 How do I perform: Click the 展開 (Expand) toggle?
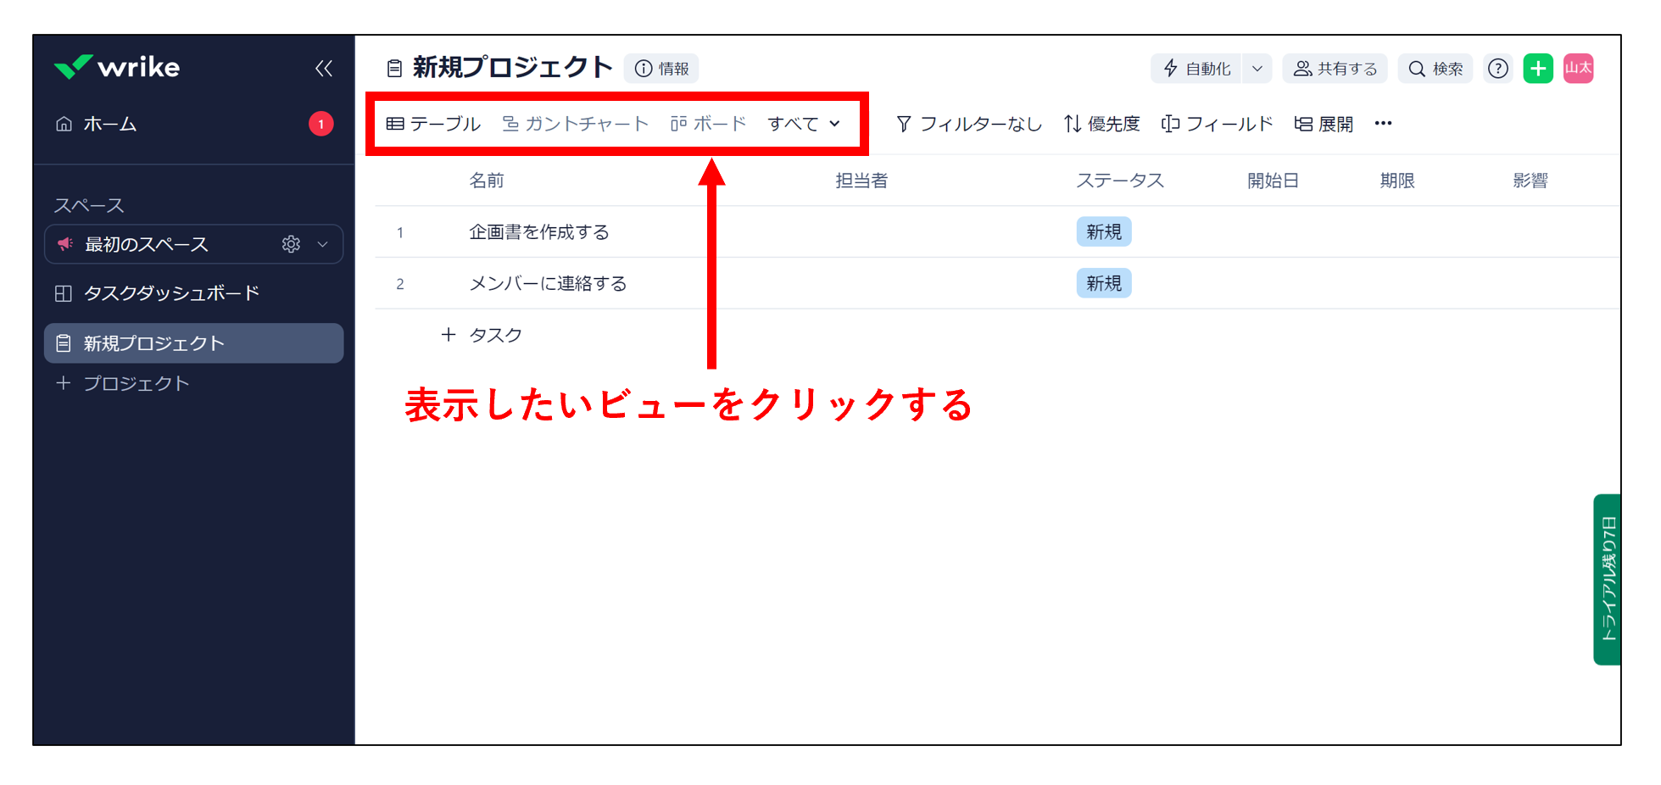click(1323, 124)
